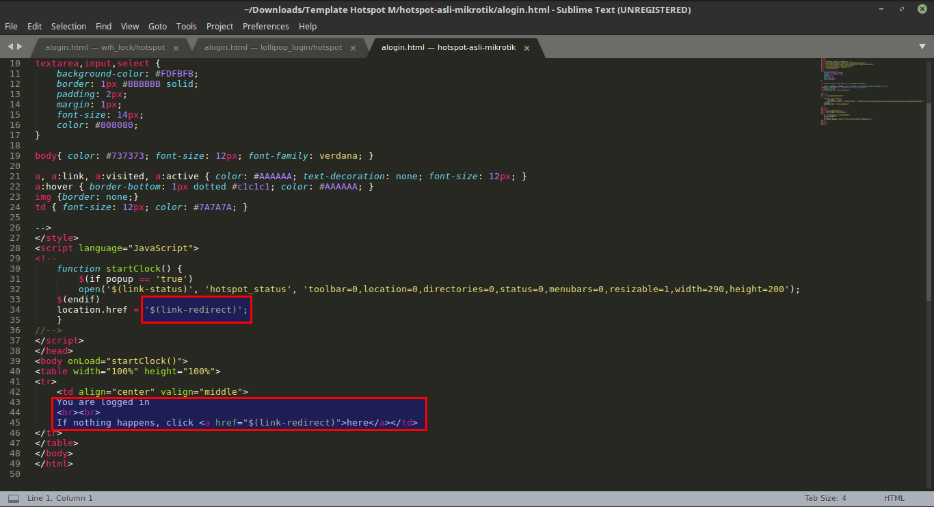The height and width of the screenshot is (507, 934).
Task: Open the Find menu
Action: click(103, 26)
